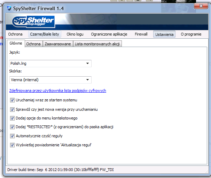Toggle 'Automatycznie czyść reguły' checkbox
211x178 pixels.
pyautogui.click(x=13, y=136)
